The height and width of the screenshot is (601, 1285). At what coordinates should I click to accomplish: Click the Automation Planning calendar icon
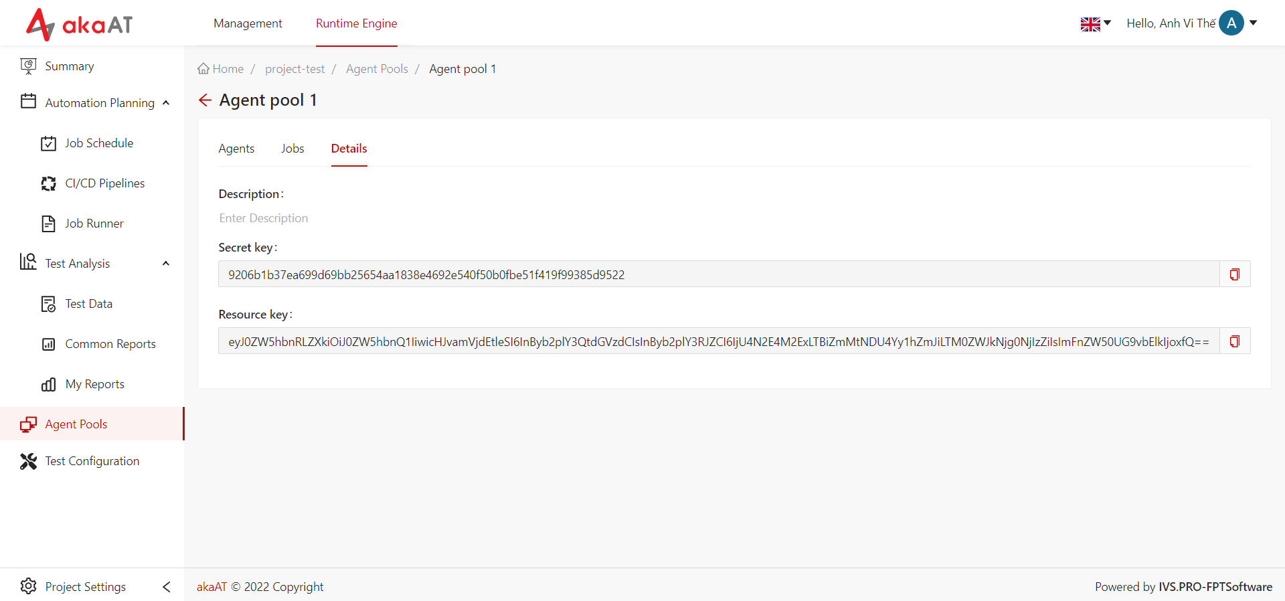(x=28, y=102)
